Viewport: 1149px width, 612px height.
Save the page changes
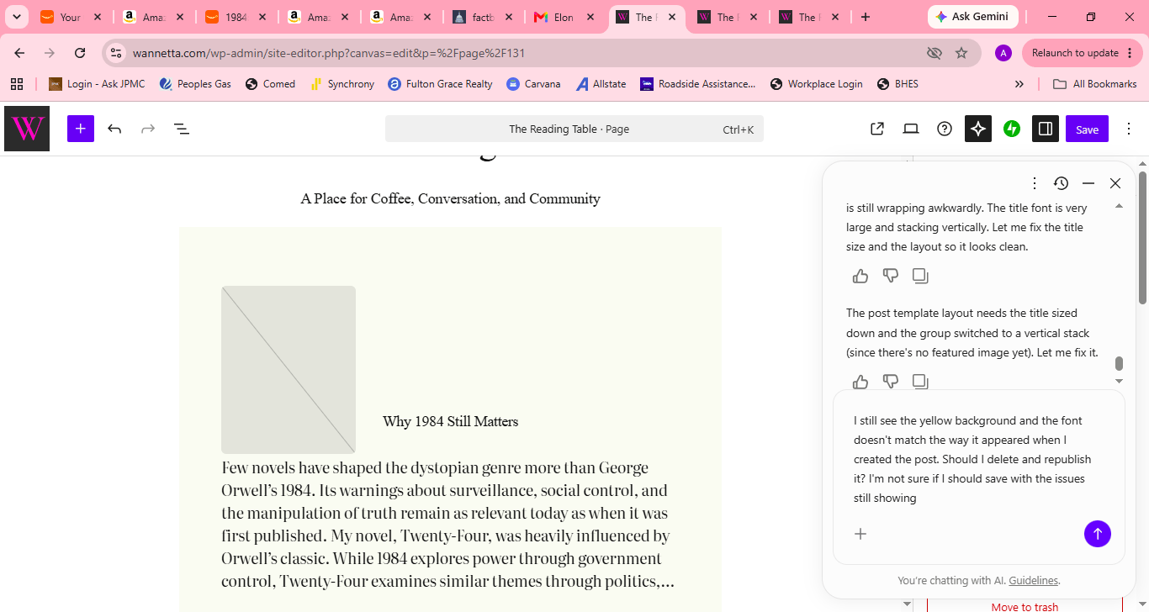coord(1087,129)
